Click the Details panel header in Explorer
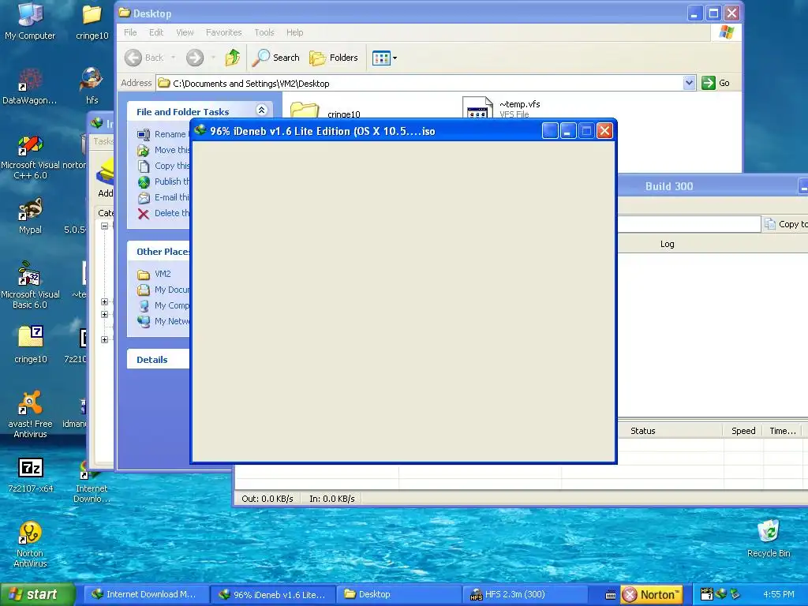 click(158, 360)
